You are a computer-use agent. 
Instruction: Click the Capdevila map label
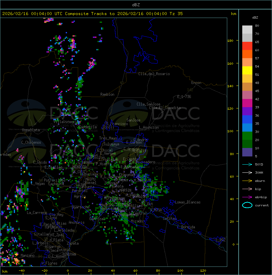click(88, 127)
